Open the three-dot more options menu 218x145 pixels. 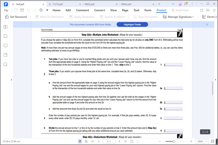pos(192,4)
